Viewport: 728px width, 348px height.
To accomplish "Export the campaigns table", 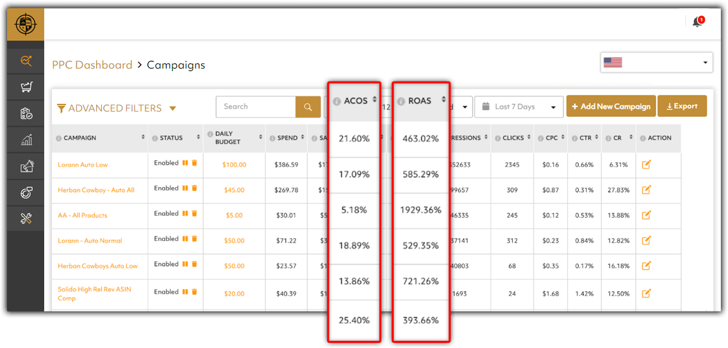I will click(682, 106).
